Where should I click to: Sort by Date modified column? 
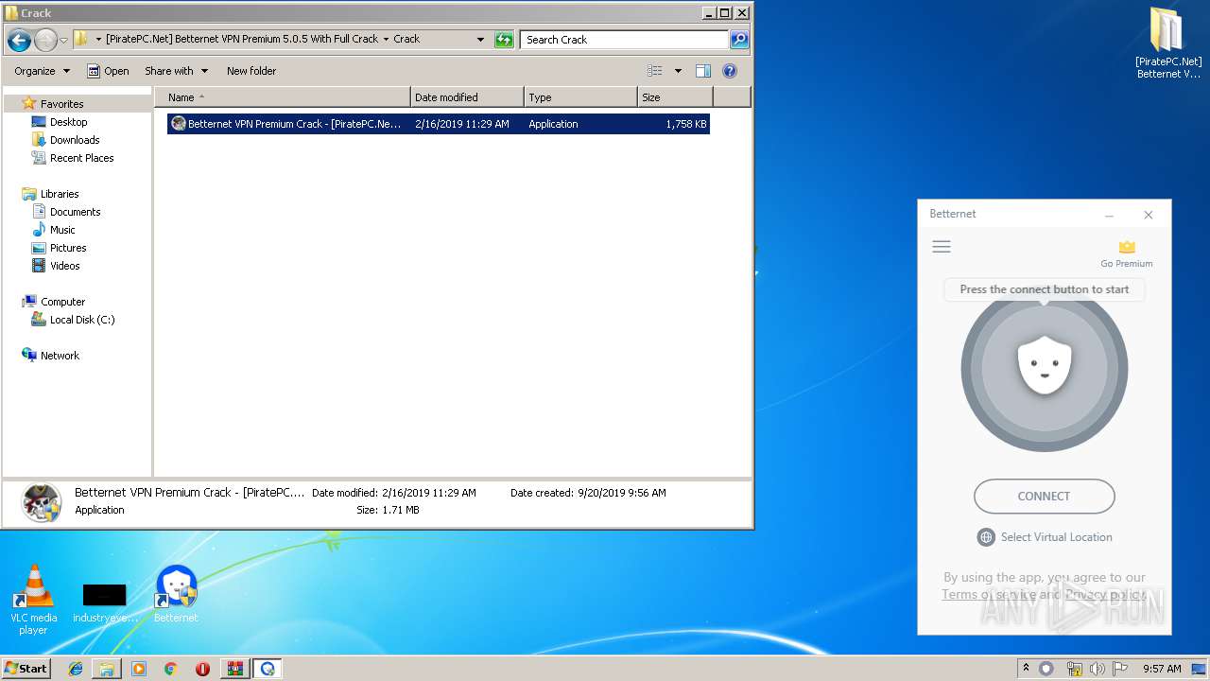[x=468, y=97]
